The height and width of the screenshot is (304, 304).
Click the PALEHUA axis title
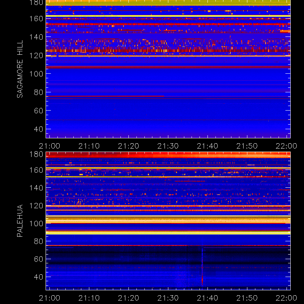[x=20, y=221]
